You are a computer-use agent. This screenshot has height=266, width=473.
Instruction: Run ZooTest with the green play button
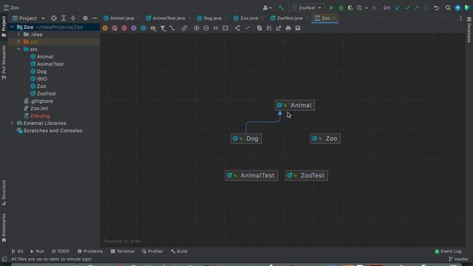[332, 8]
